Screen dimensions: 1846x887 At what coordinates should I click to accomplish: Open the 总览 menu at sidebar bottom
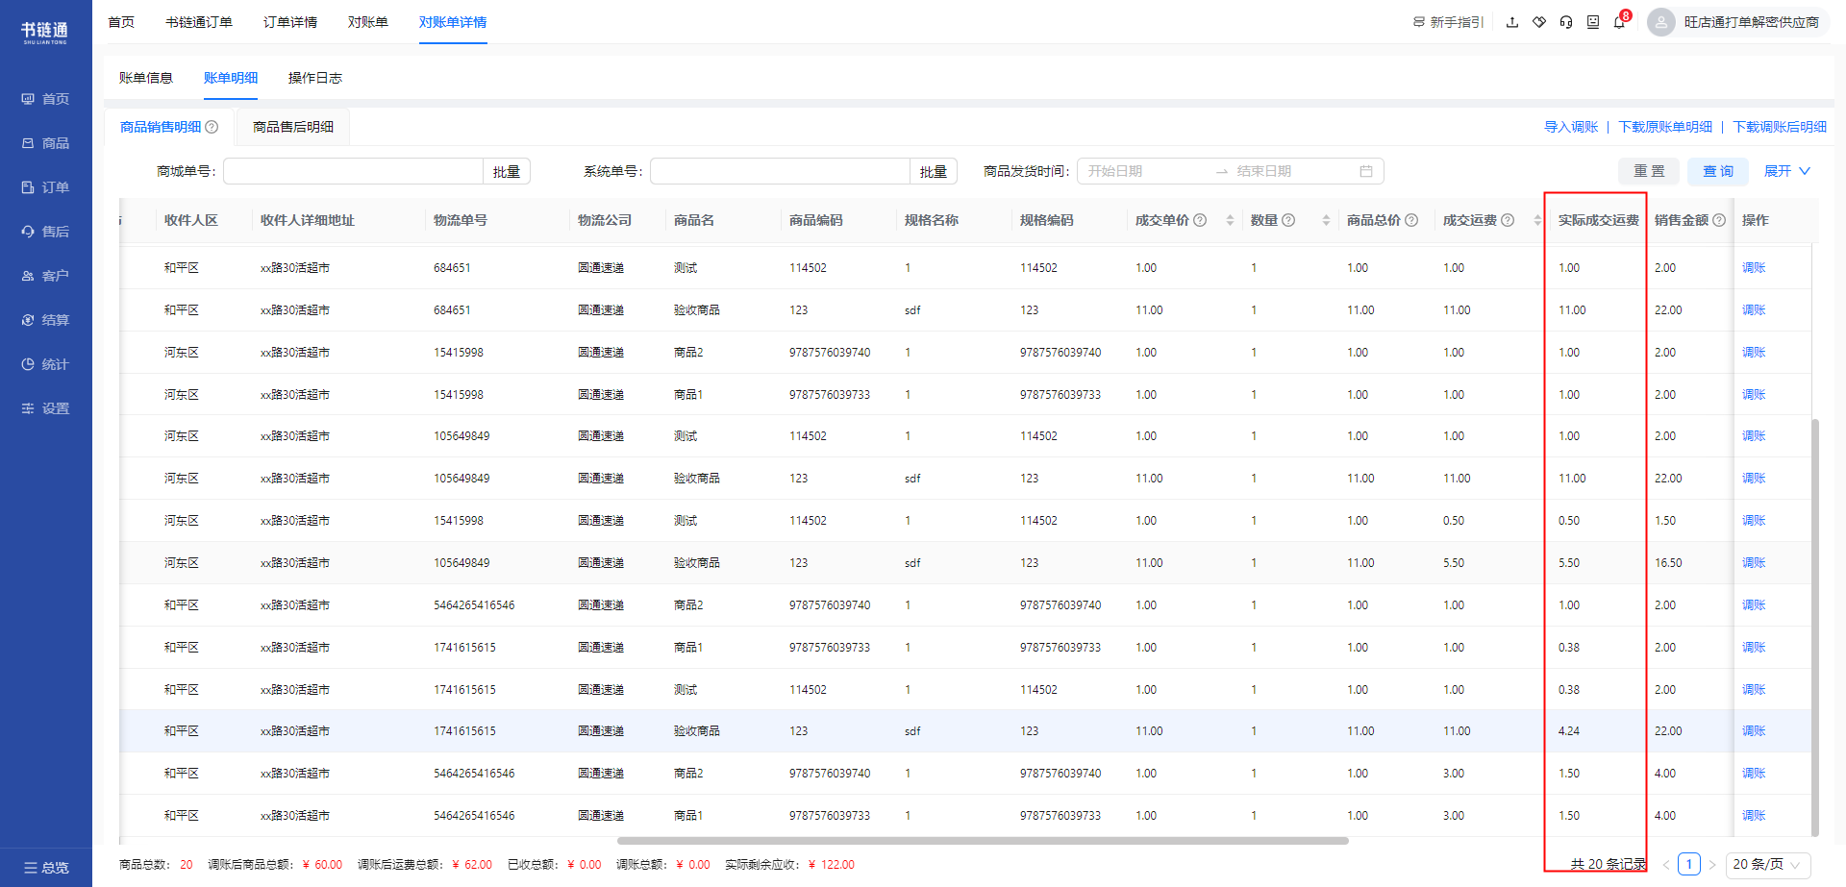[46, 868]
